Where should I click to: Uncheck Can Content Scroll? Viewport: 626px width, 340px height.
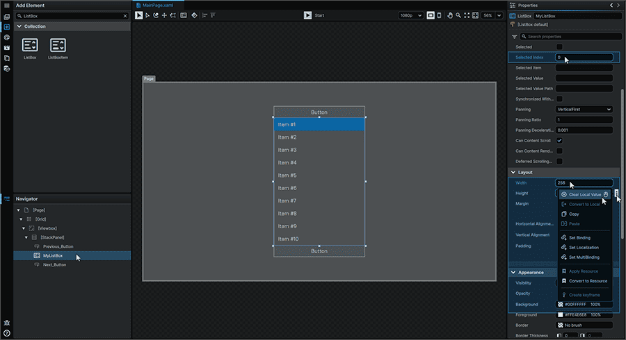[559, 141]
